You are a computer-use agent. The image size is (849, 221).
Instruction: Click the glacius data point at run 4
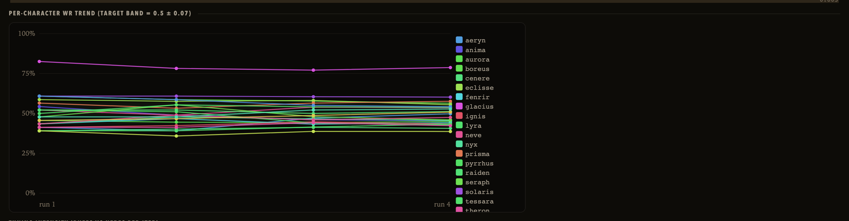coord(450,67)
